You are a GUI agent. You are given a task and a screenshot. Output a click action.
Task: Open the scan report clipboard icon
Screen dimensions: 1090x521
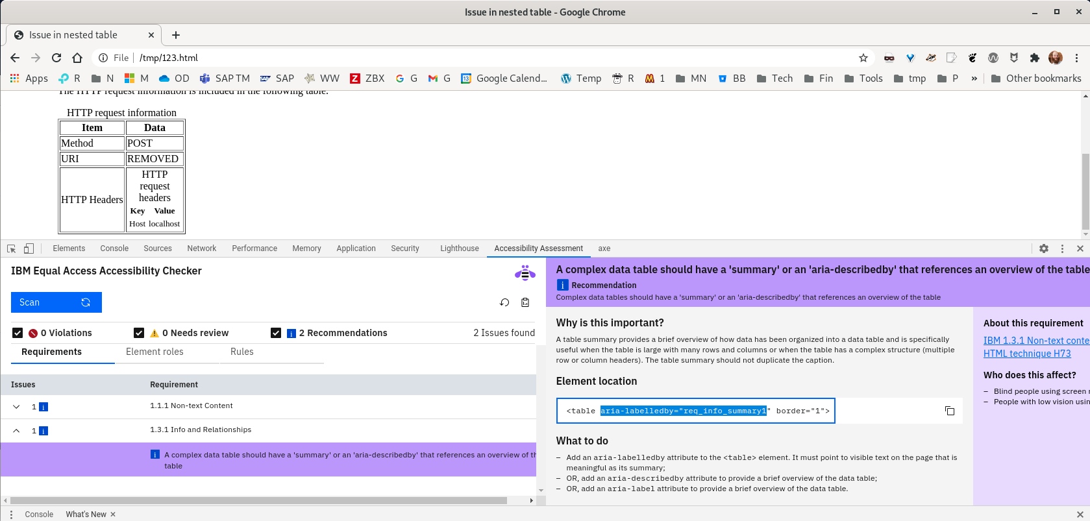(x=525, y=302)
